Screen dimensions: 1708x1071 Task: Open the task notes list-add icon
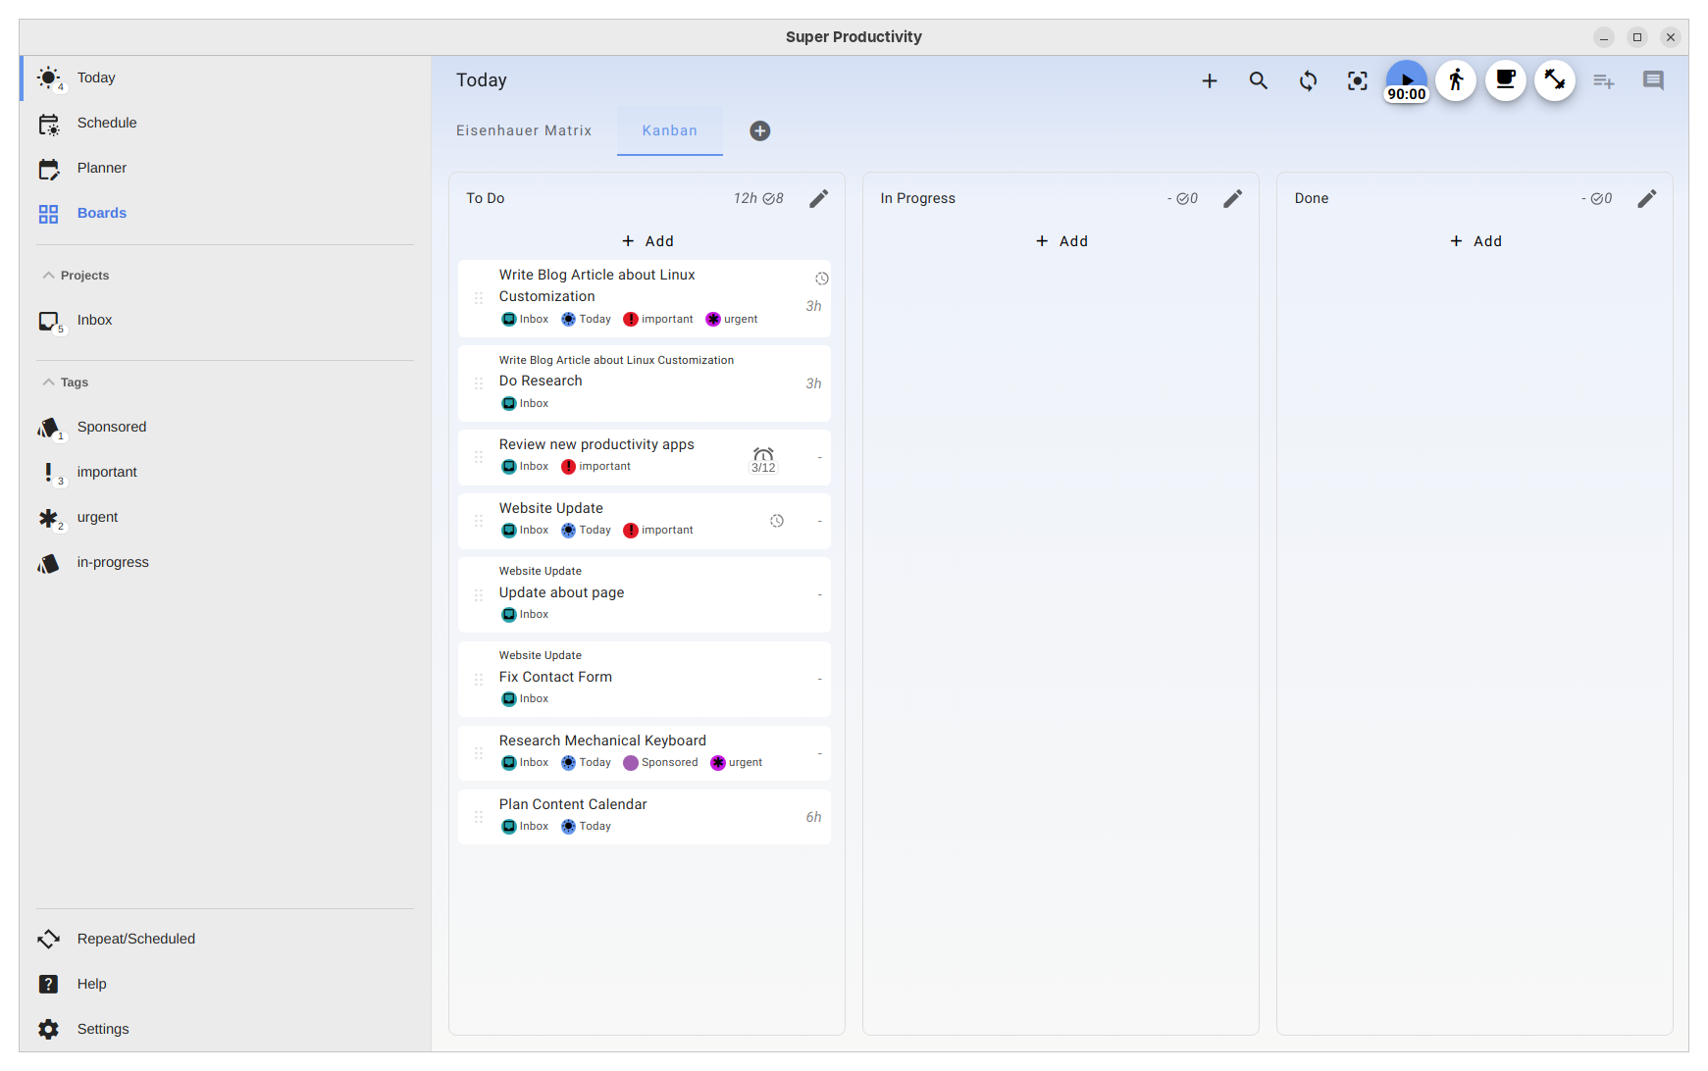1604,81
